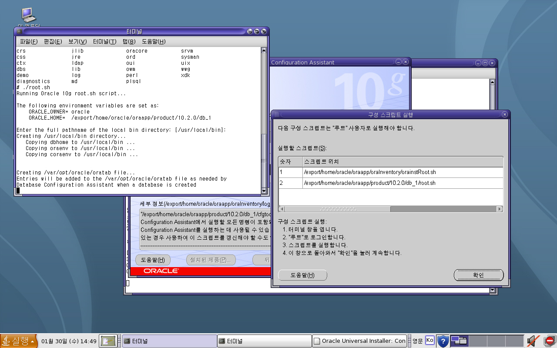Minimize the Configuration Assistant window
Viewport: 557px width, 348px height.
pyautogui.click(x=398, y=62)
